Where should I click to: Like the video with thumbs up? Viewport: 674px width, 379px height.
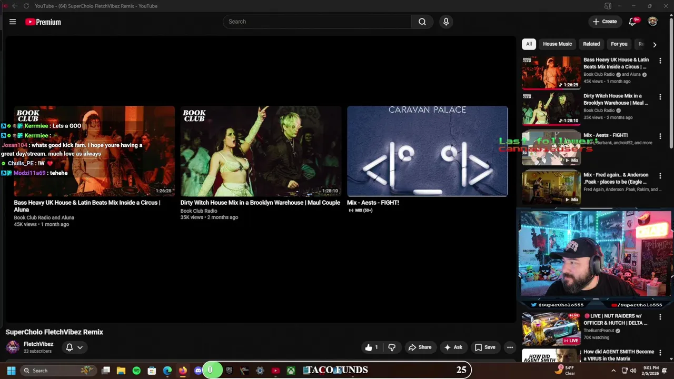(x=371, y=347)
